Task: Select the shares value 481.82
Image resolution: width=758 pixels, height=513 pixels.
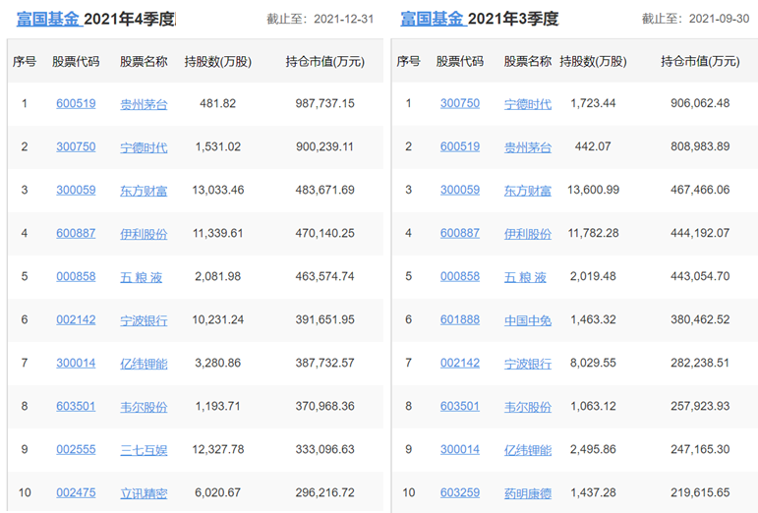Action: [x=218, y=103]
